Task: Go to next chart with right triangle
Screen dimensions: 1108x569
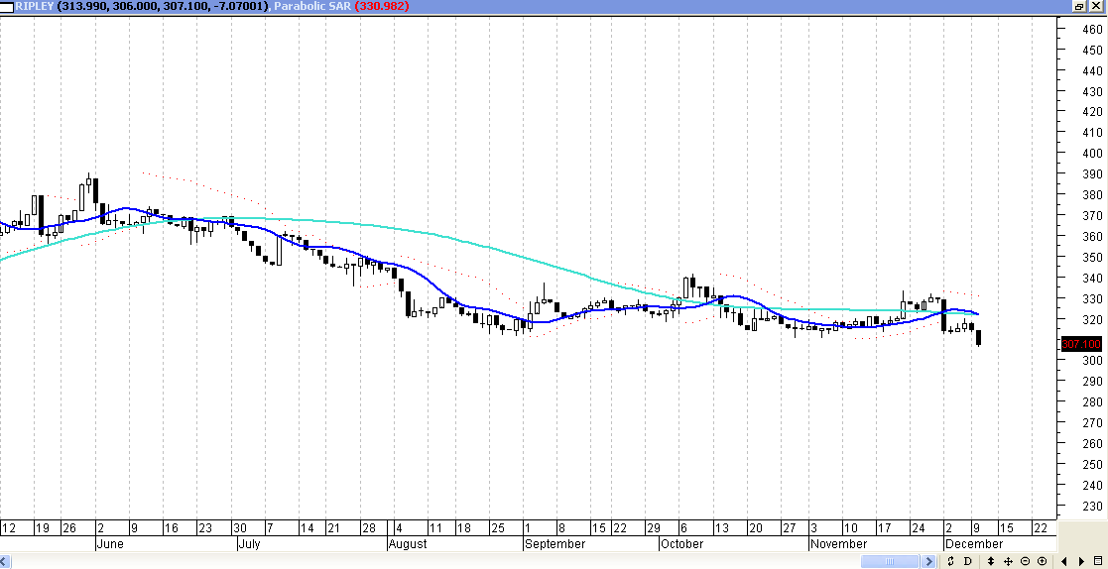Action: pos(1081,561)
